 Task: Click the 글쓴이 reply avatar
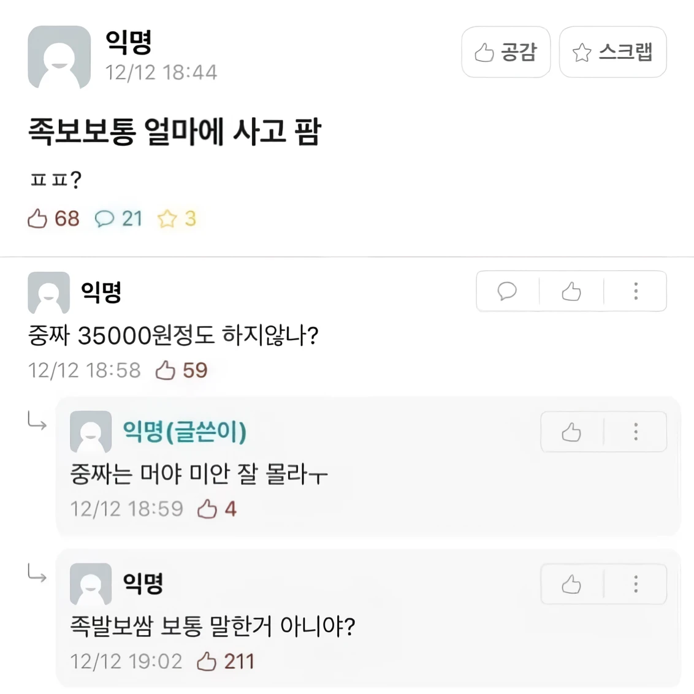click(91, 432)
